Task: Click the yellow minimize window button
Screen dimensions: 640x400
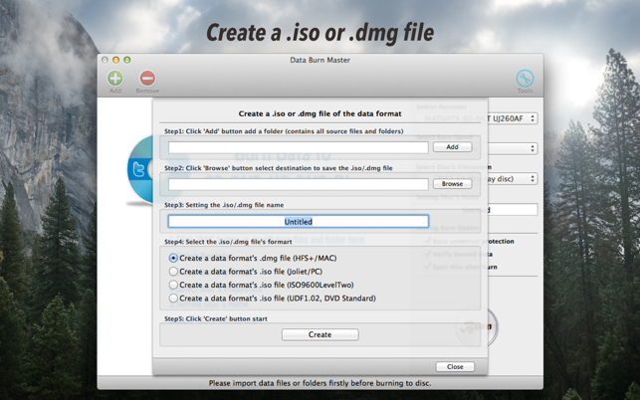Action: click(115, 60)
